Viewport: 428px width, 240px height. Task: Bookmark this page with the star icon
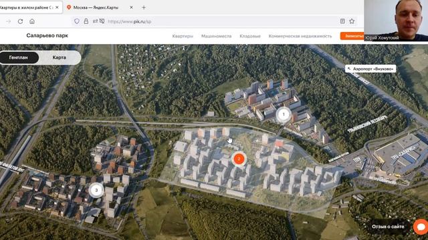click(352, 21)
